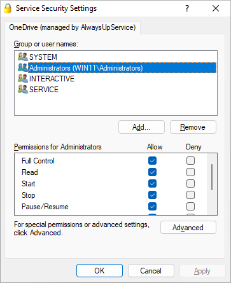Screen dimensions: 231x283
Task: Click the SYSTEM user group icon
Action: click(x=23, y=57)
